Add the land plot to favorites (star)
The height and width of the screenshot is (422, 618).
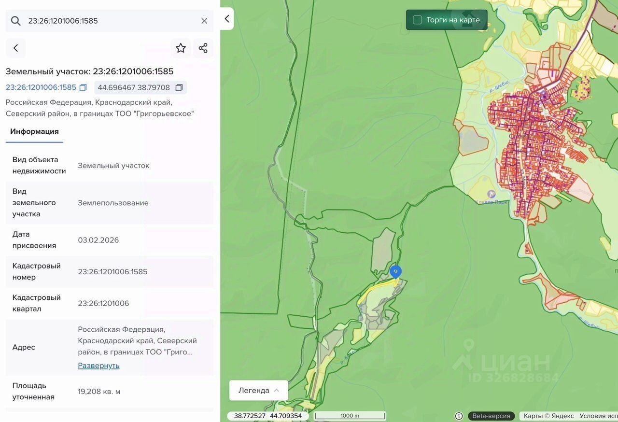pyautogui.click(x=181, y=48)
